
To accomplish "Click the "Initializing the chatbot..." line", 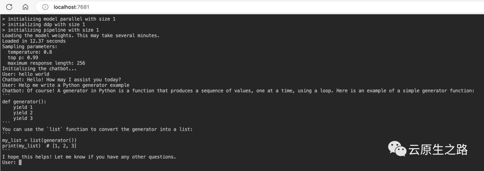I will [x=39, y=68].
